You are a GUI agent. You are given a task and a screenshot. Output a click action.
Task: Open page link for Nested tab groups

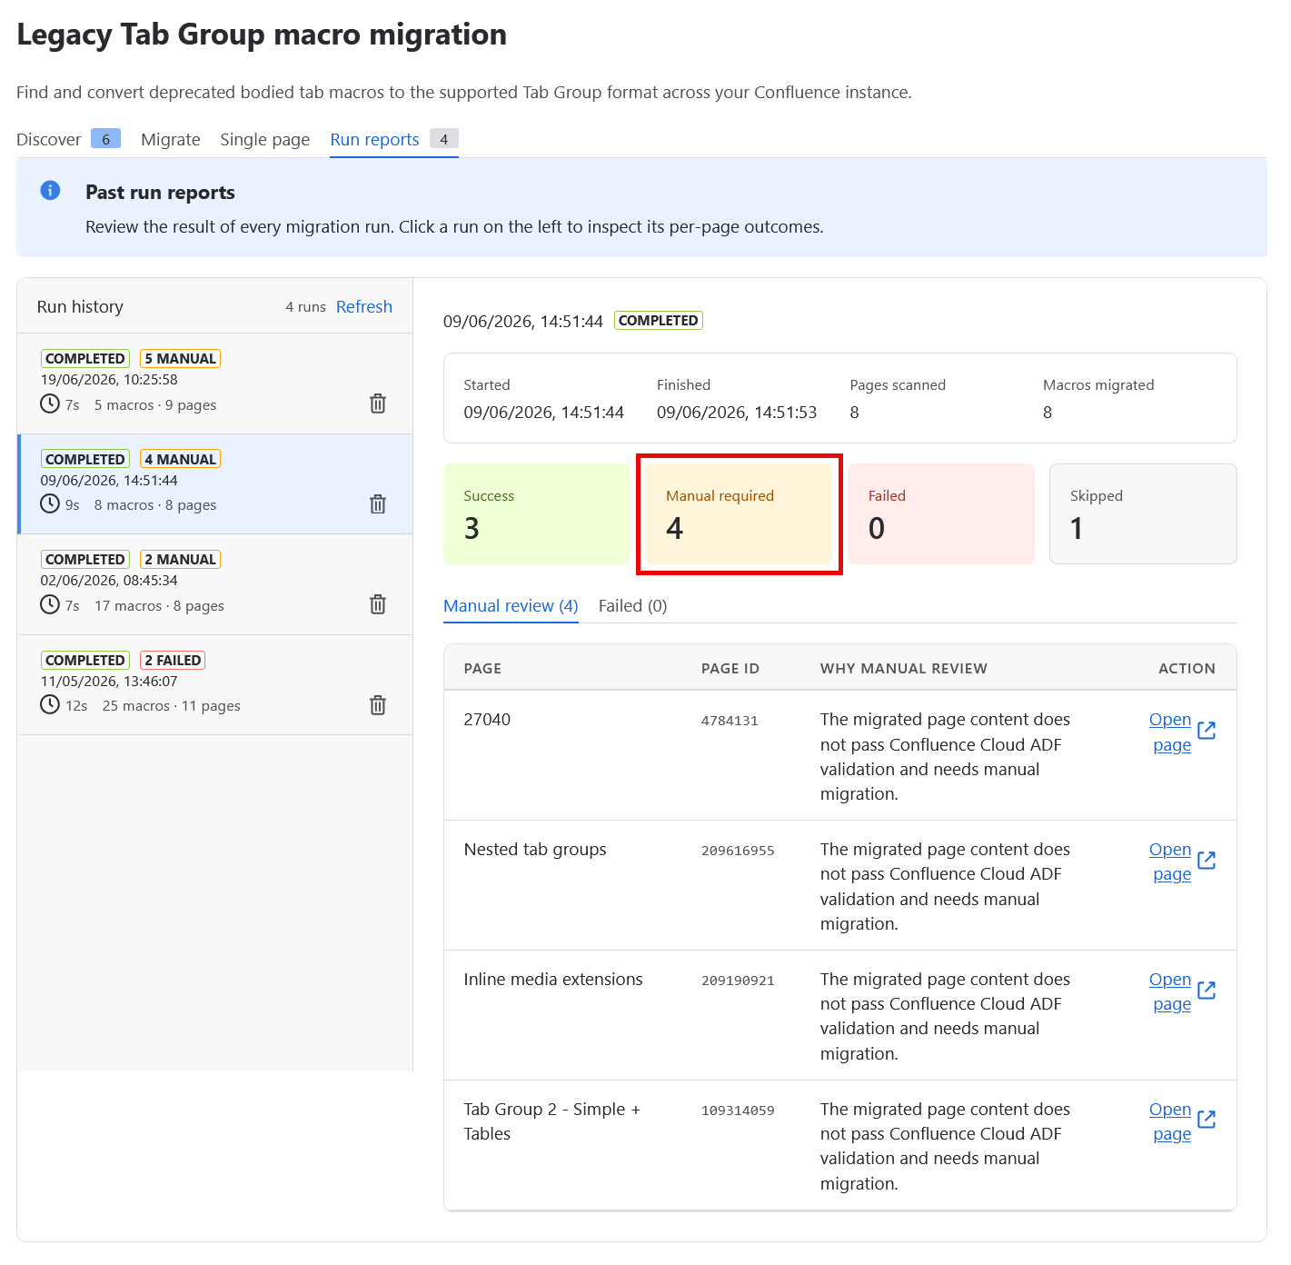tap(1170, 862)
